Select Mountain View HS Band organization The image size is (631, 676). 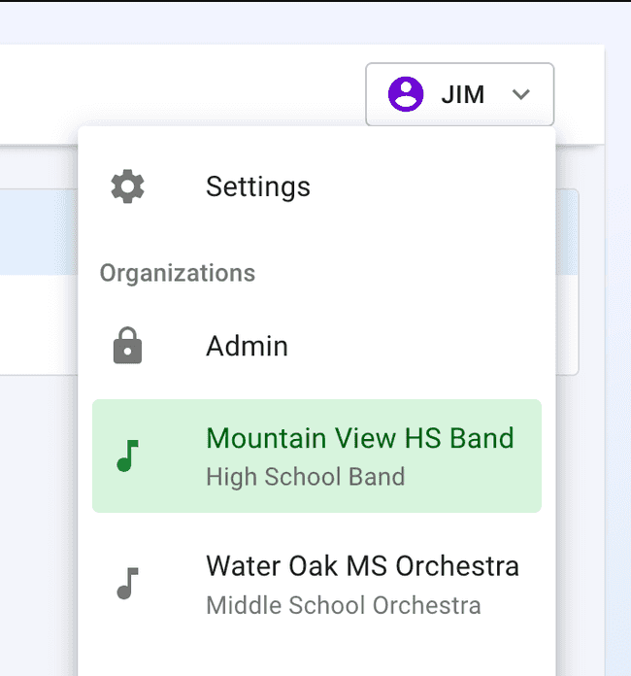coord(360,439)
